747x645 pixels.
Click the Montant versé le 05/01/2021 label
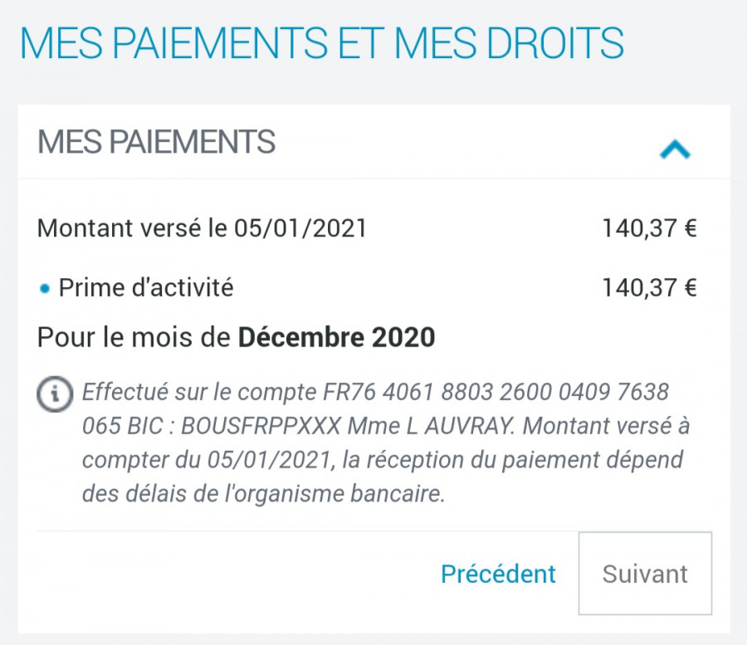(202, 227)
